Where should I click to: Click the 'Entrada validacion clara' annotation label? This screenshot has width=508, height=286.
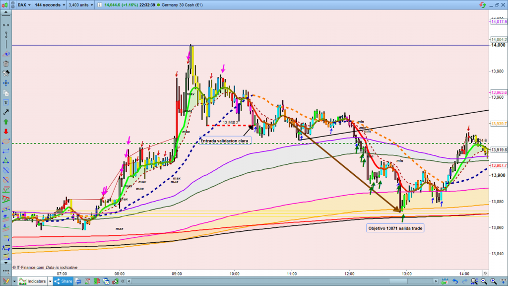tap(225, 141)
